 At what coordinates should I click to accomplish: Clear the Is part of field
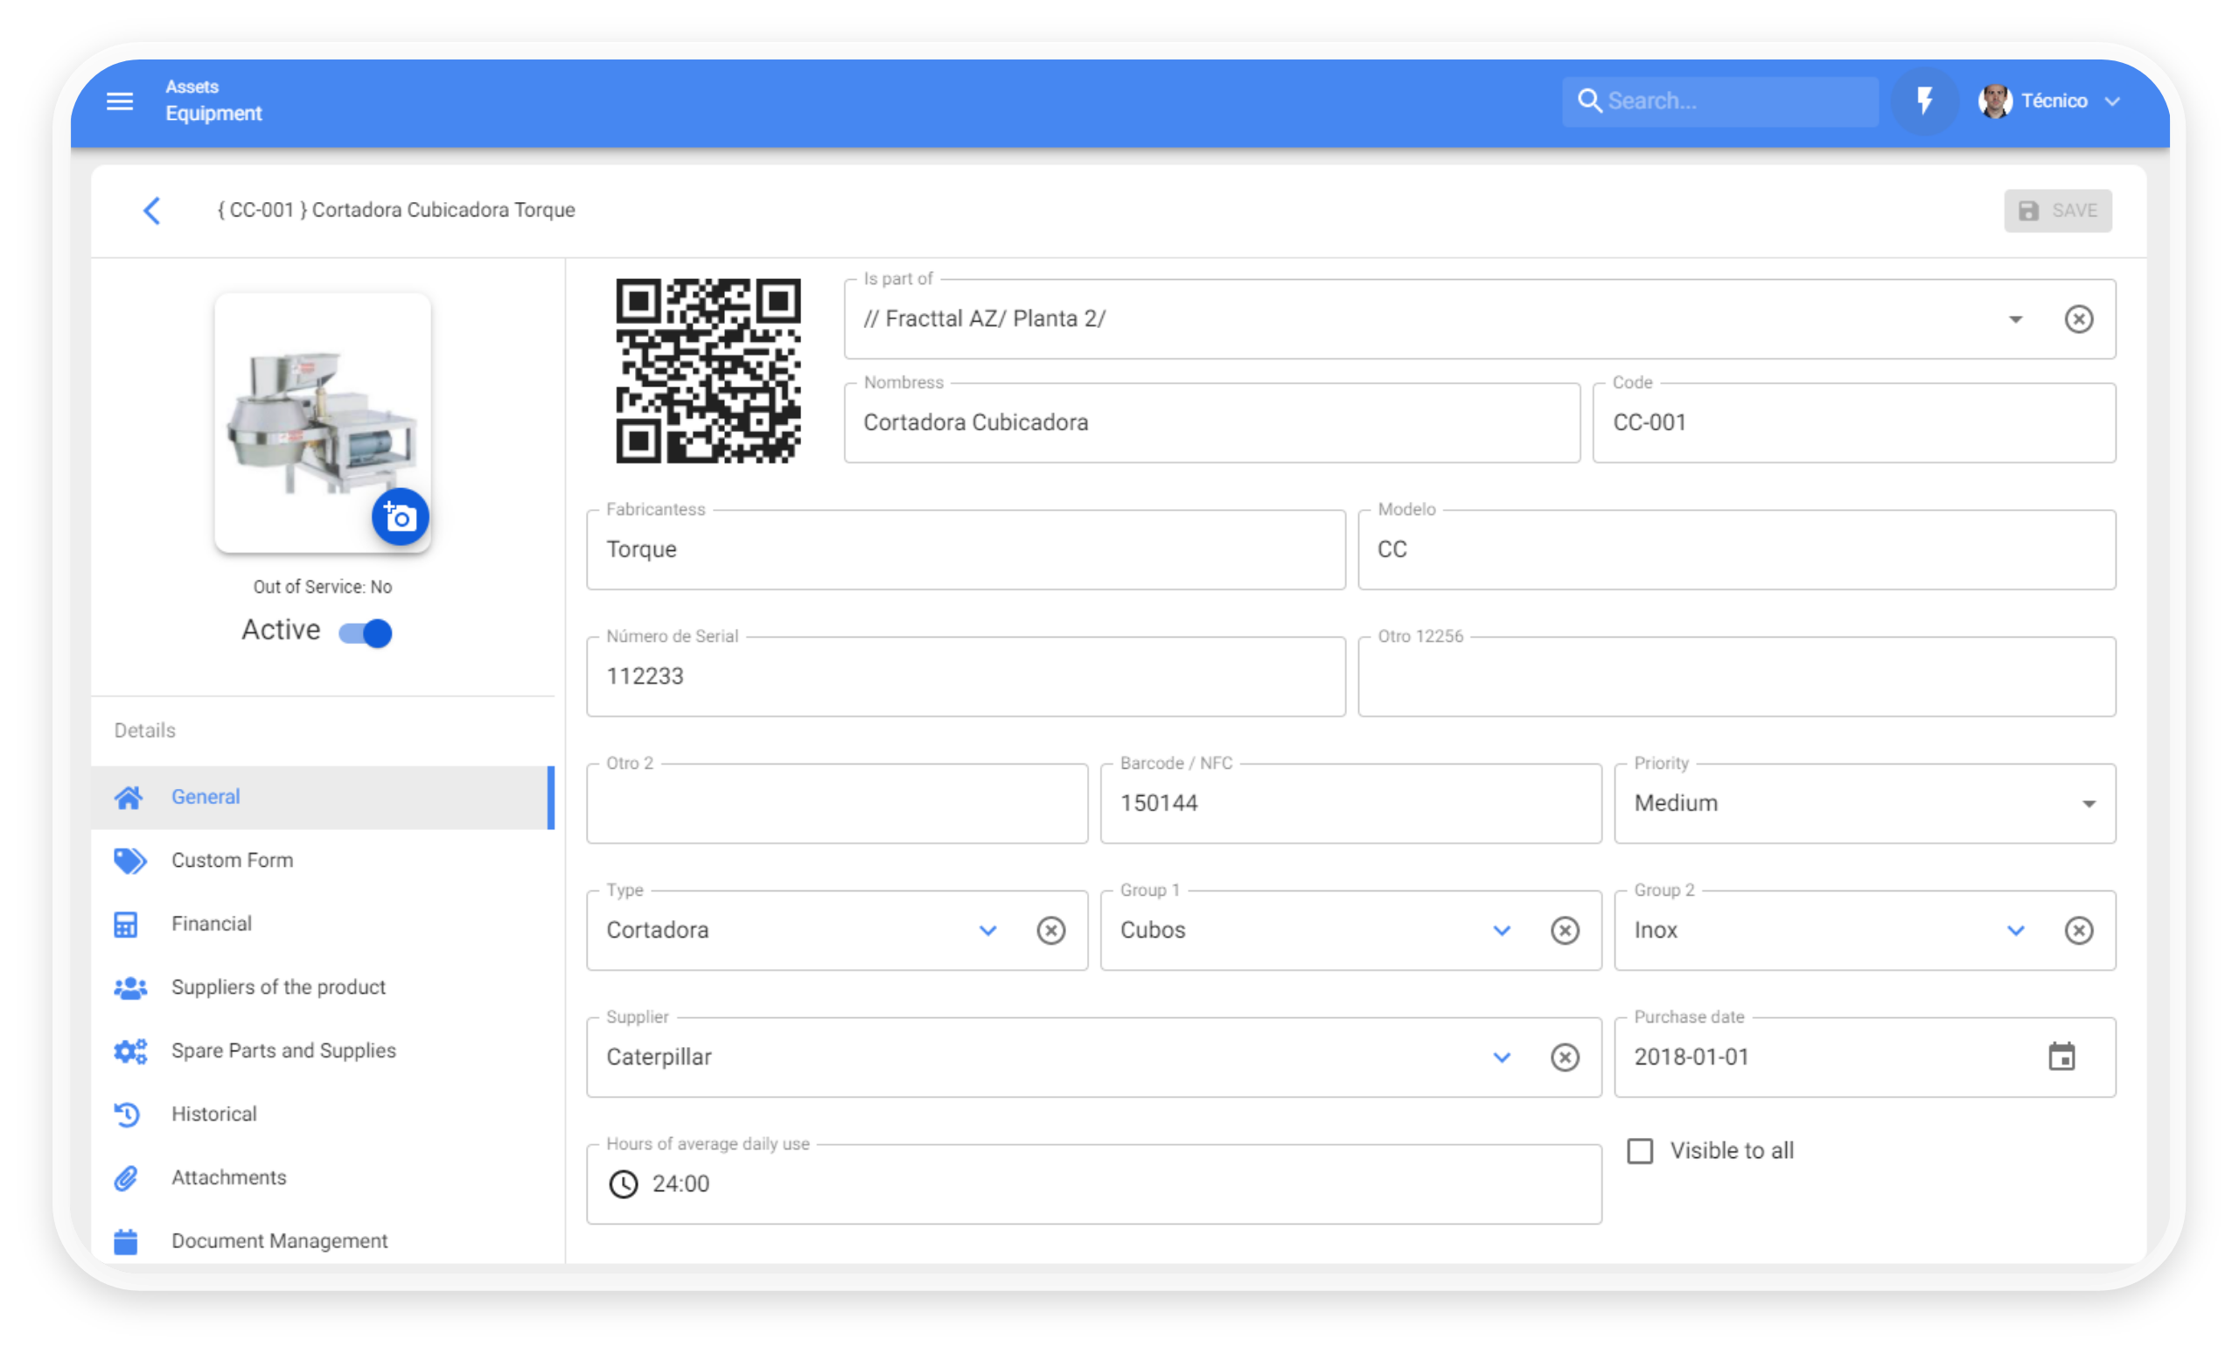pos(2078,319)
